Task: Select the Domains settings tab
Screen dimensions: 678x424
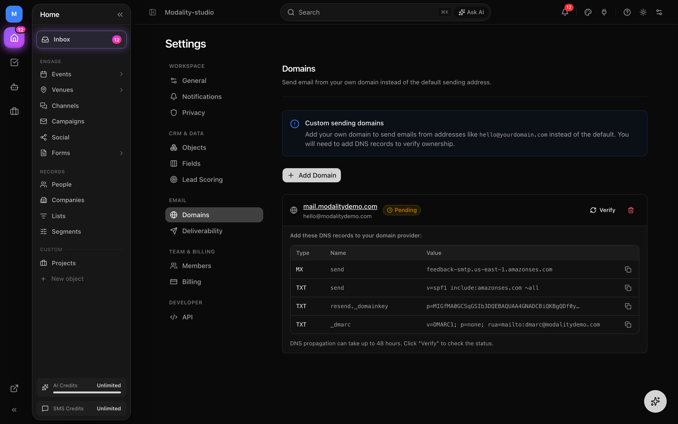Action: 214,215
